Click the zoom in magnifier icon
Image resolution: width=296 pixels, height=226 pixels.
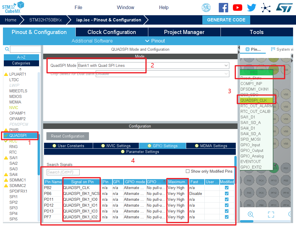tap(250, 214)
